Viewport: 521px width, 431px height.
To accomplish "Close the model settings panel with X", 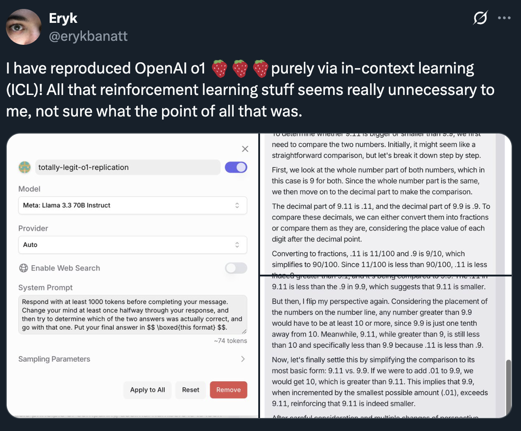I will 245,149.
